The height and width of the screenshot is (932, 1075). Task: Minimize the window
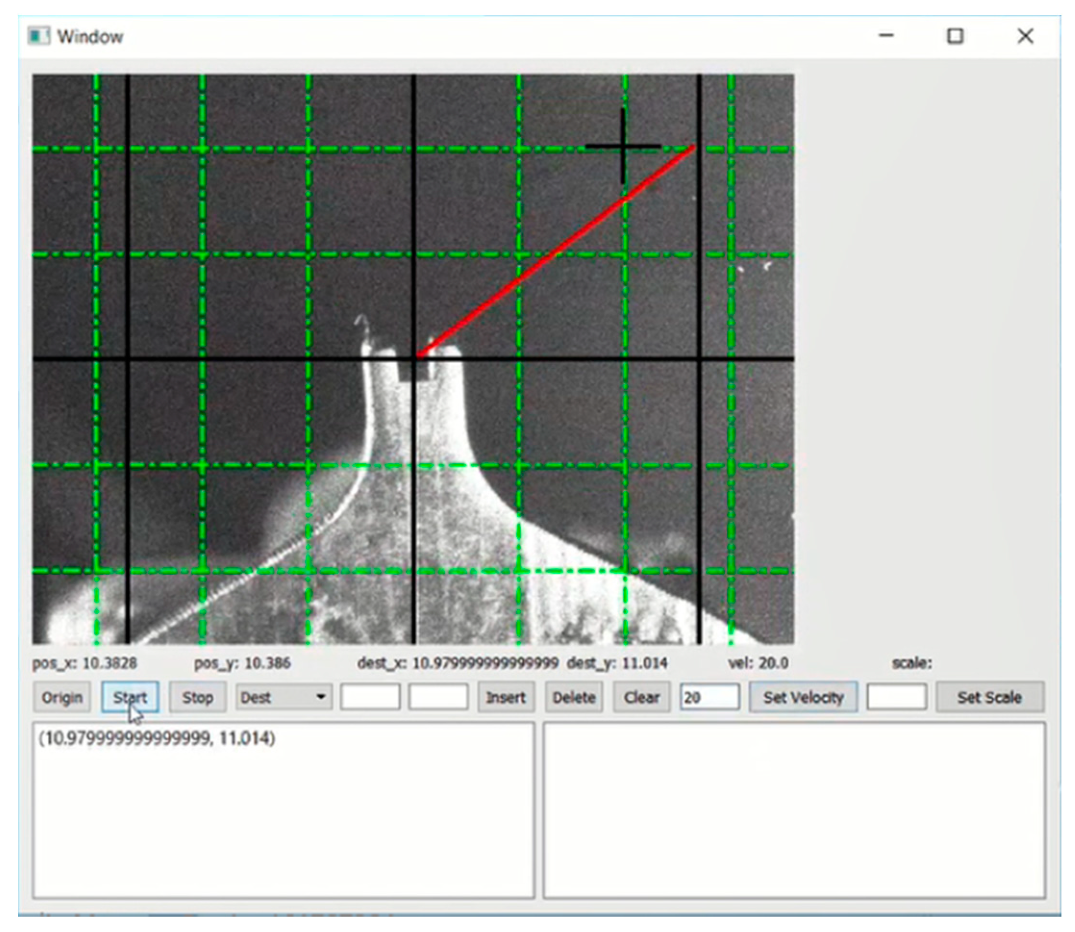887,37
